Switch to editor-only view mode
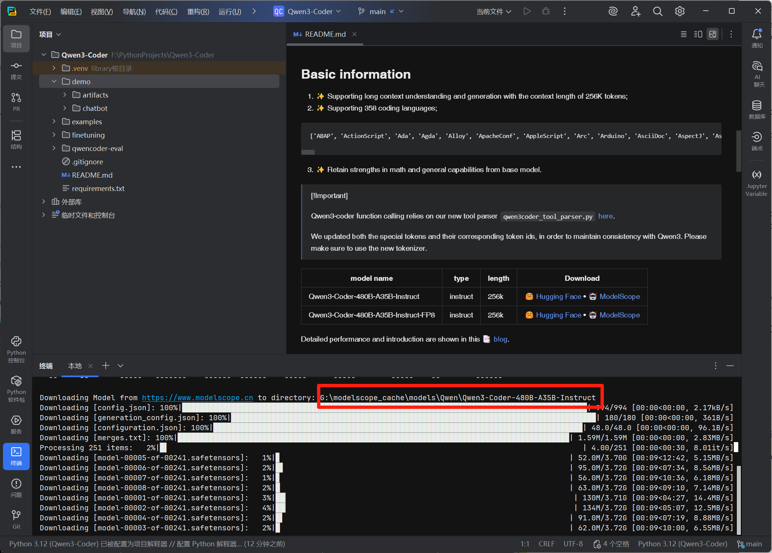Screen dimensions: 772x553 click(x=684, y=34)
